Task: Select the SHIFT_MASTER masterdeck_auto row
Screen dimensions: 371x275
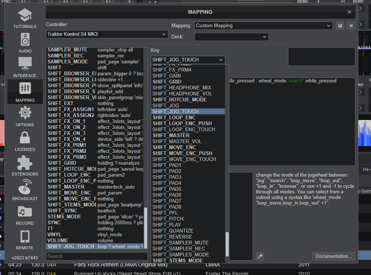Action: pos(95,187)
